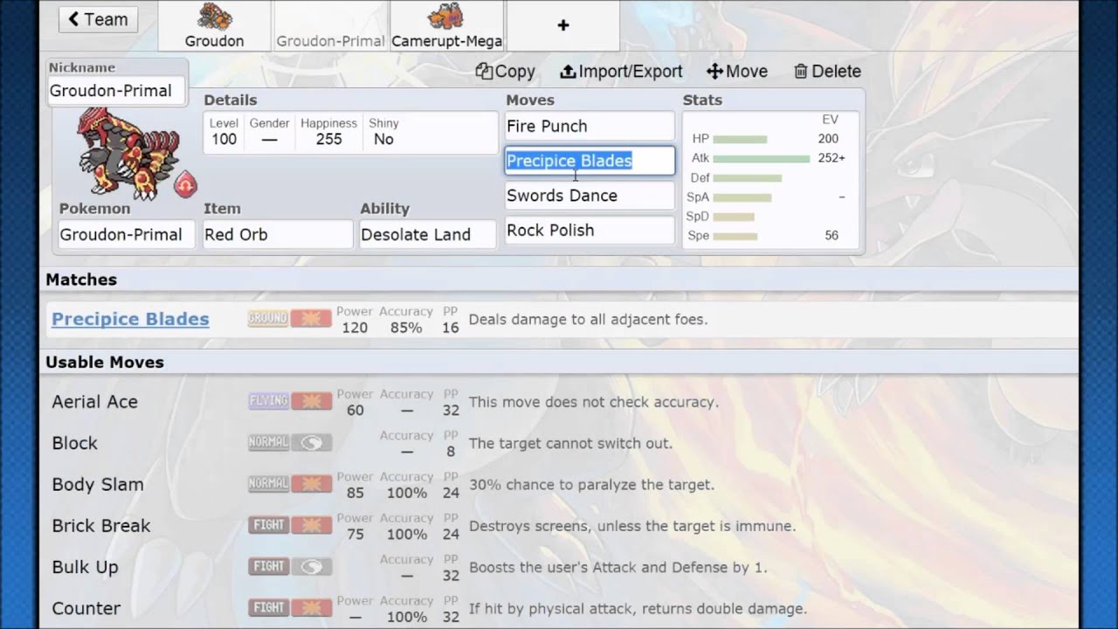Add a new Pokemon with plus tab
This screenshot has width=1118, height=629.
pos(562,25)
